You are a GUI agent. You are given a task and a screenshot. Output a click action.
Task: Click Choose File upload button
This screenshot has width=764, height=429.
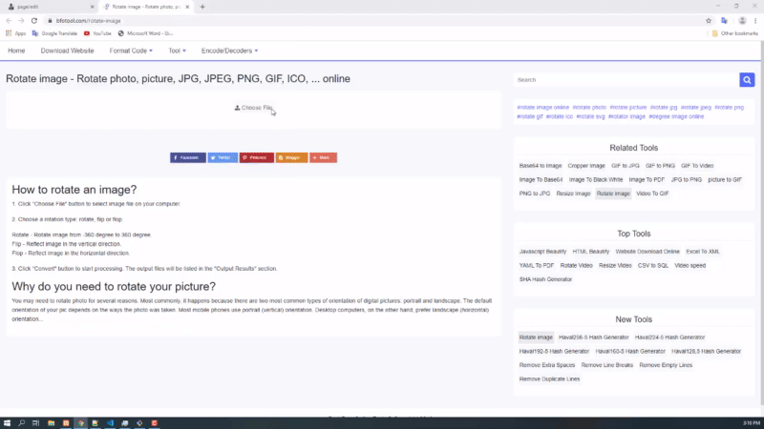253,108
